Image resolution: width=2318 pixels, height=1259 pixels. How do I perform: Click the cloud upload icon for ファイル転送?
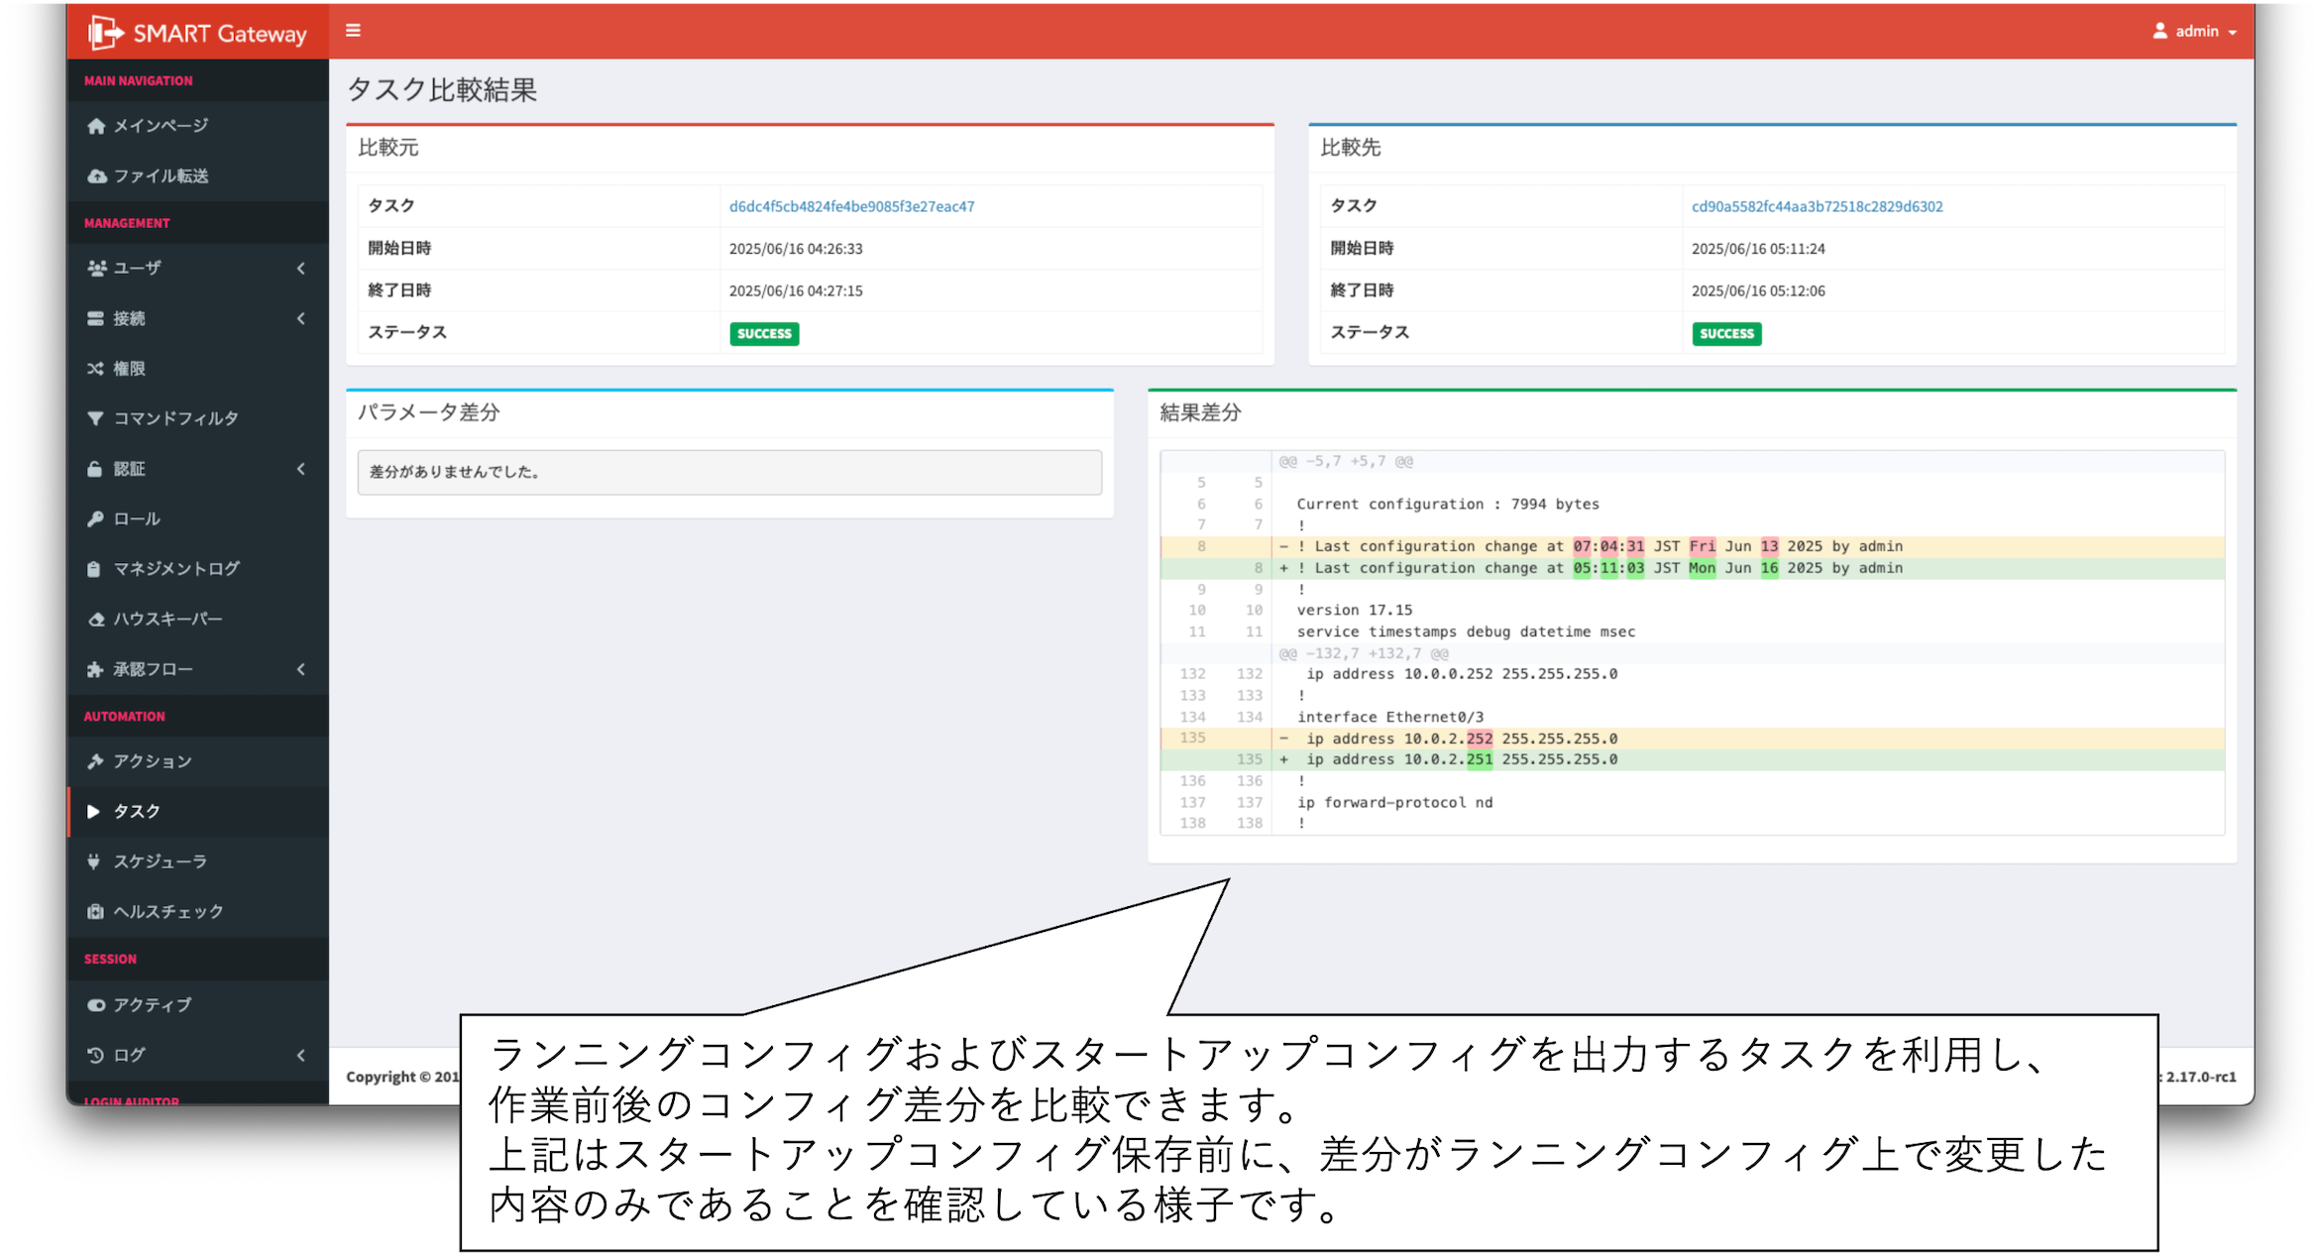coord(96,176)
